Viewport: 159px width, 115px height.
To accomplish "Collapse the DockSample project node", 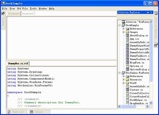I will 120,25.
